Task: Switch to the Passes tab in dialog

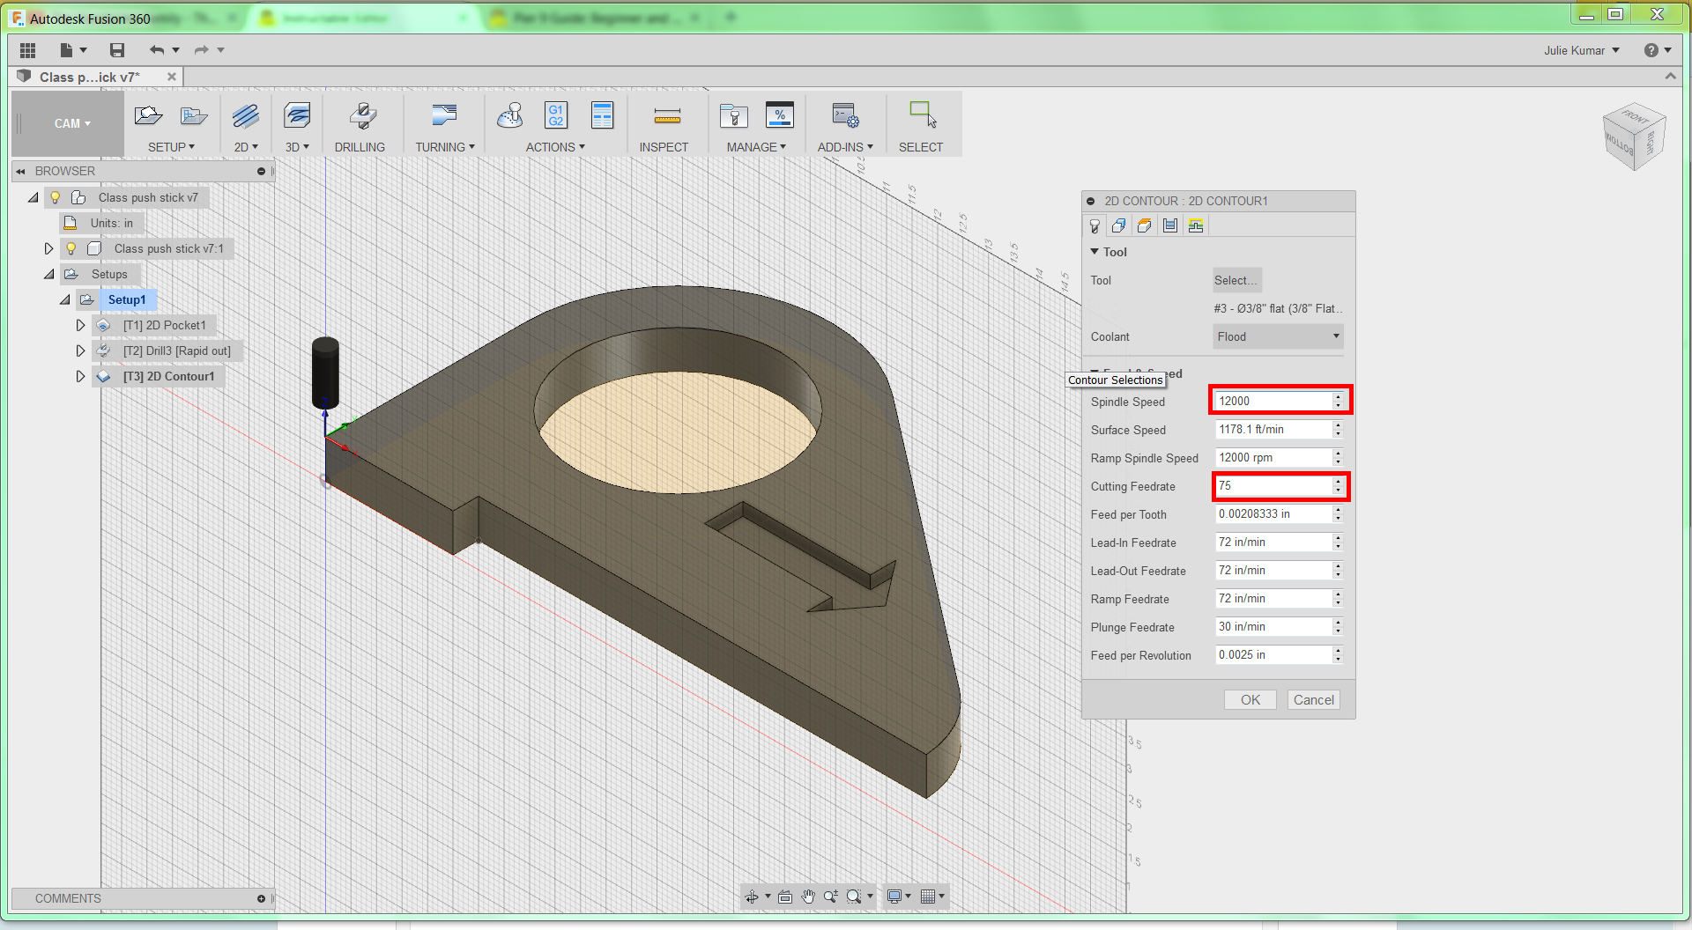Action: pyautogui.click(x=1170, y=226)
